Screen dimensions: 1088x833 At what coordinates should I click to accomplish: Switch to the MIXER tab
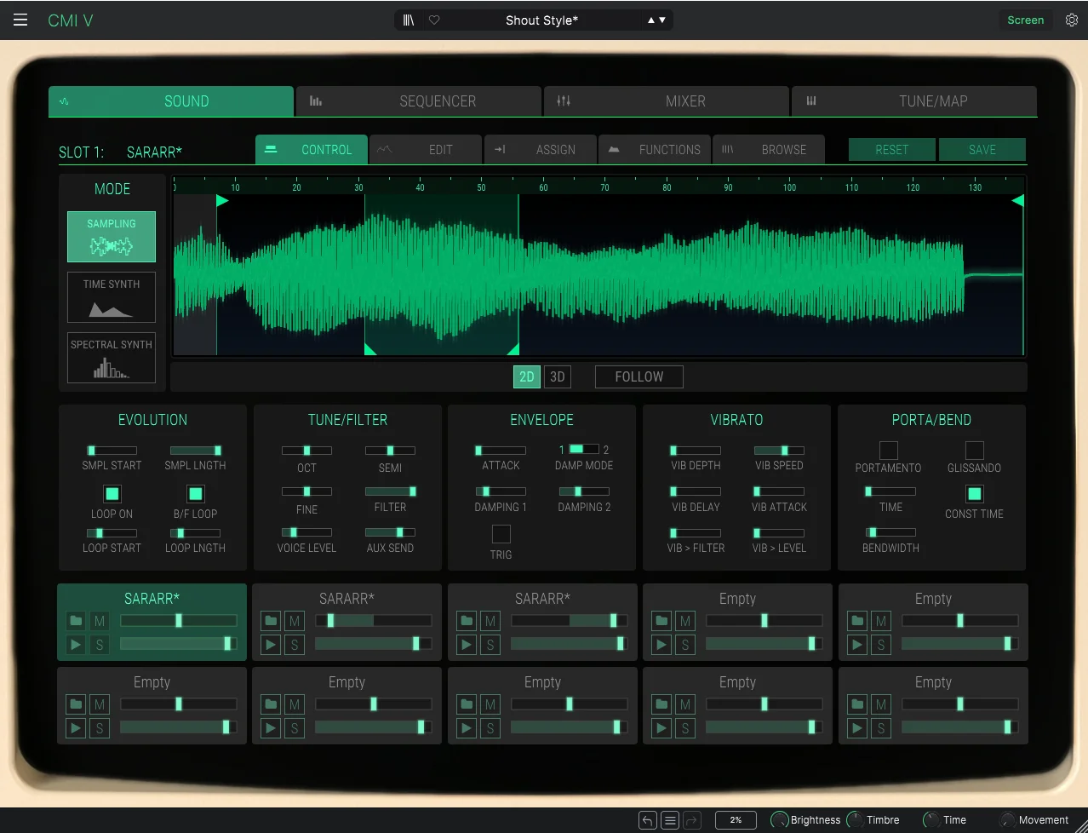[x=667, y=101]
